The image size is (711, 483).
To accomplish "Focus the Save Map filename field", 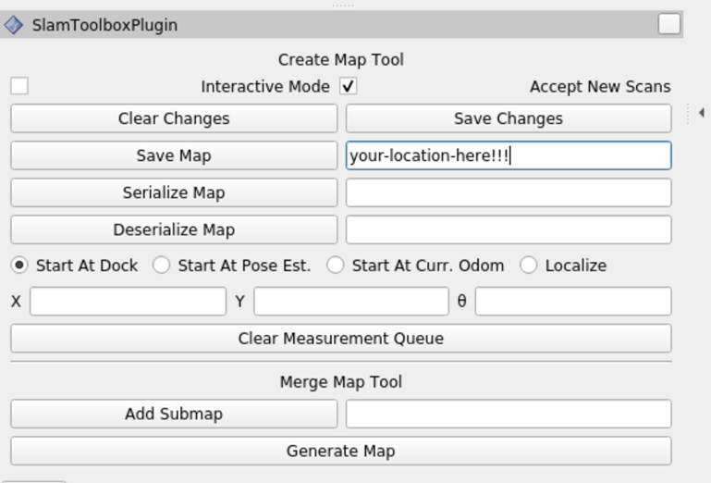I will pos(509,155).
